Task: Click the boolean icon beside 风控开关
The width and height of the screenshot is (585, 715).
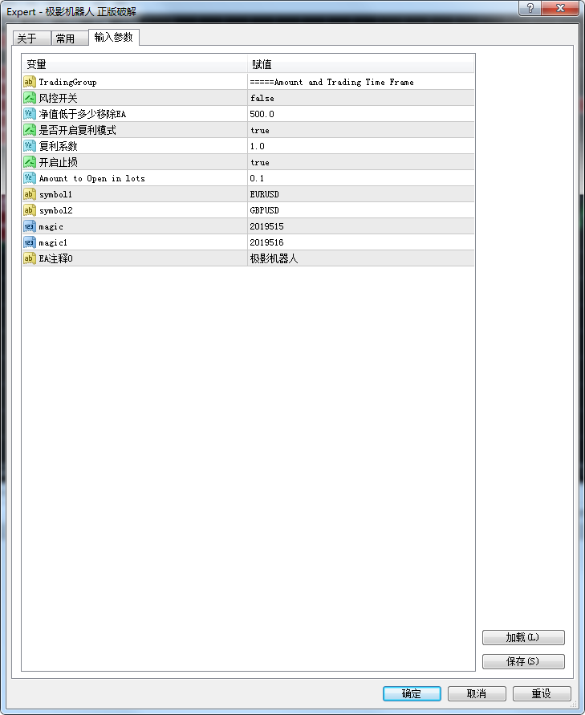Action: 30,98
